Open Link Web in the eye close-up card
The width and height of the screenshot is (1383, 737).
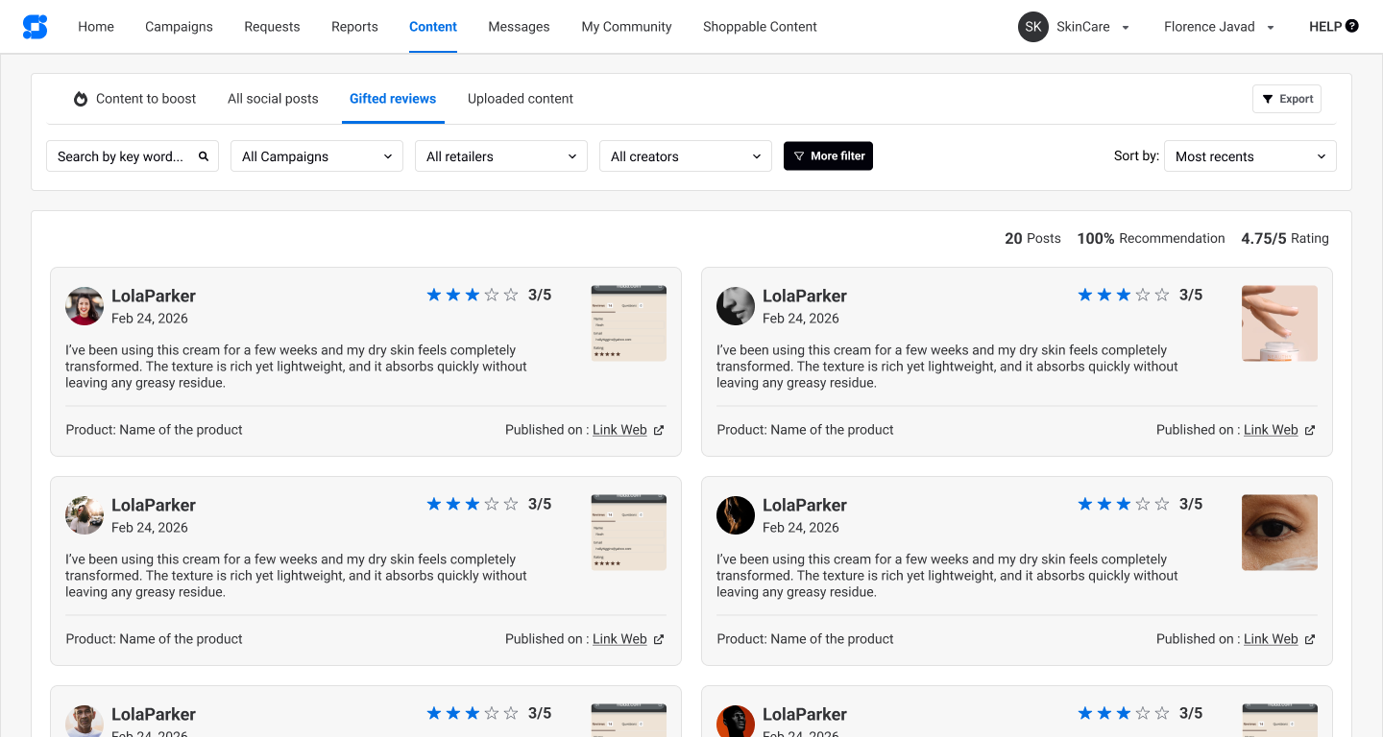coord(1271,639)
